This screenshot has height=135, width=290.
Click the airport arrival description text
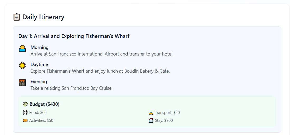pyautogui.click(x=102, y=54)
